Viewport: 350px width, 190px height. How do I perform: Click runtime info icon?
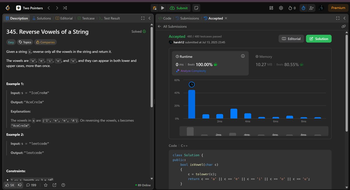click(x=243, y=56)
